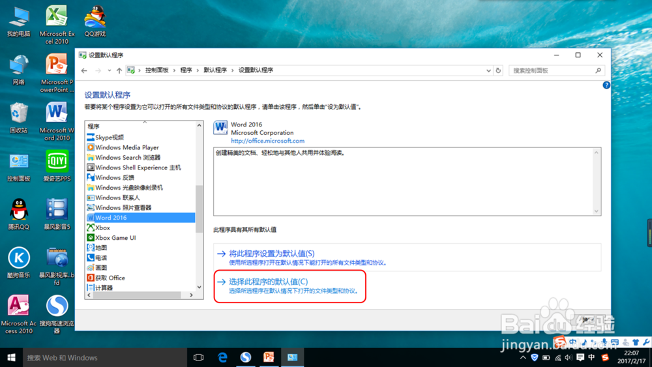
Task: Click the 程序 breadcrumb
Action: 186,70
